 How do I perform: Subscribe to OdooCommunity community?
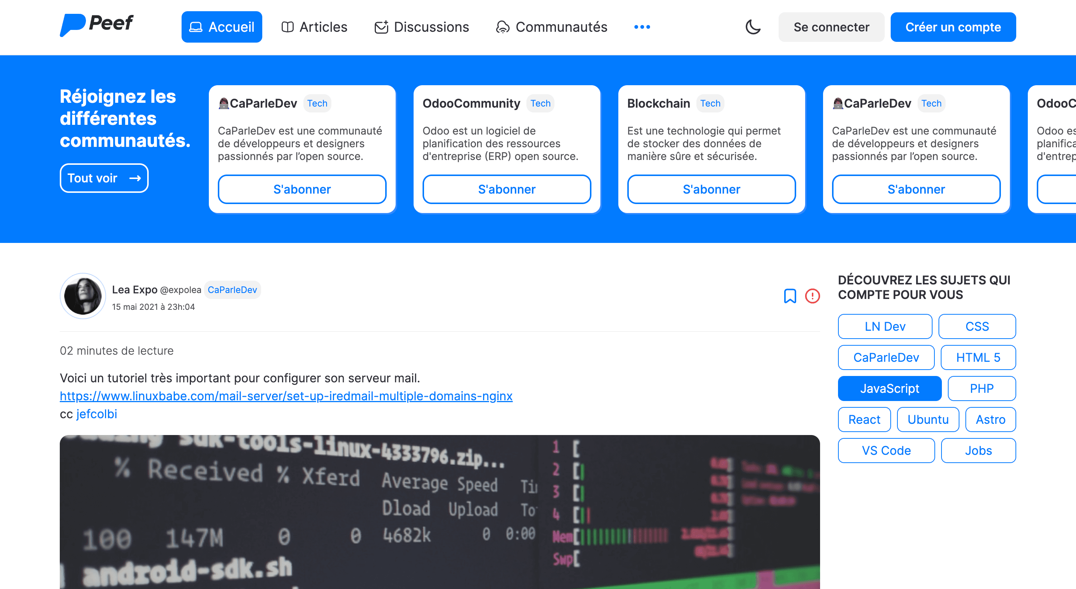click(506, 189)
